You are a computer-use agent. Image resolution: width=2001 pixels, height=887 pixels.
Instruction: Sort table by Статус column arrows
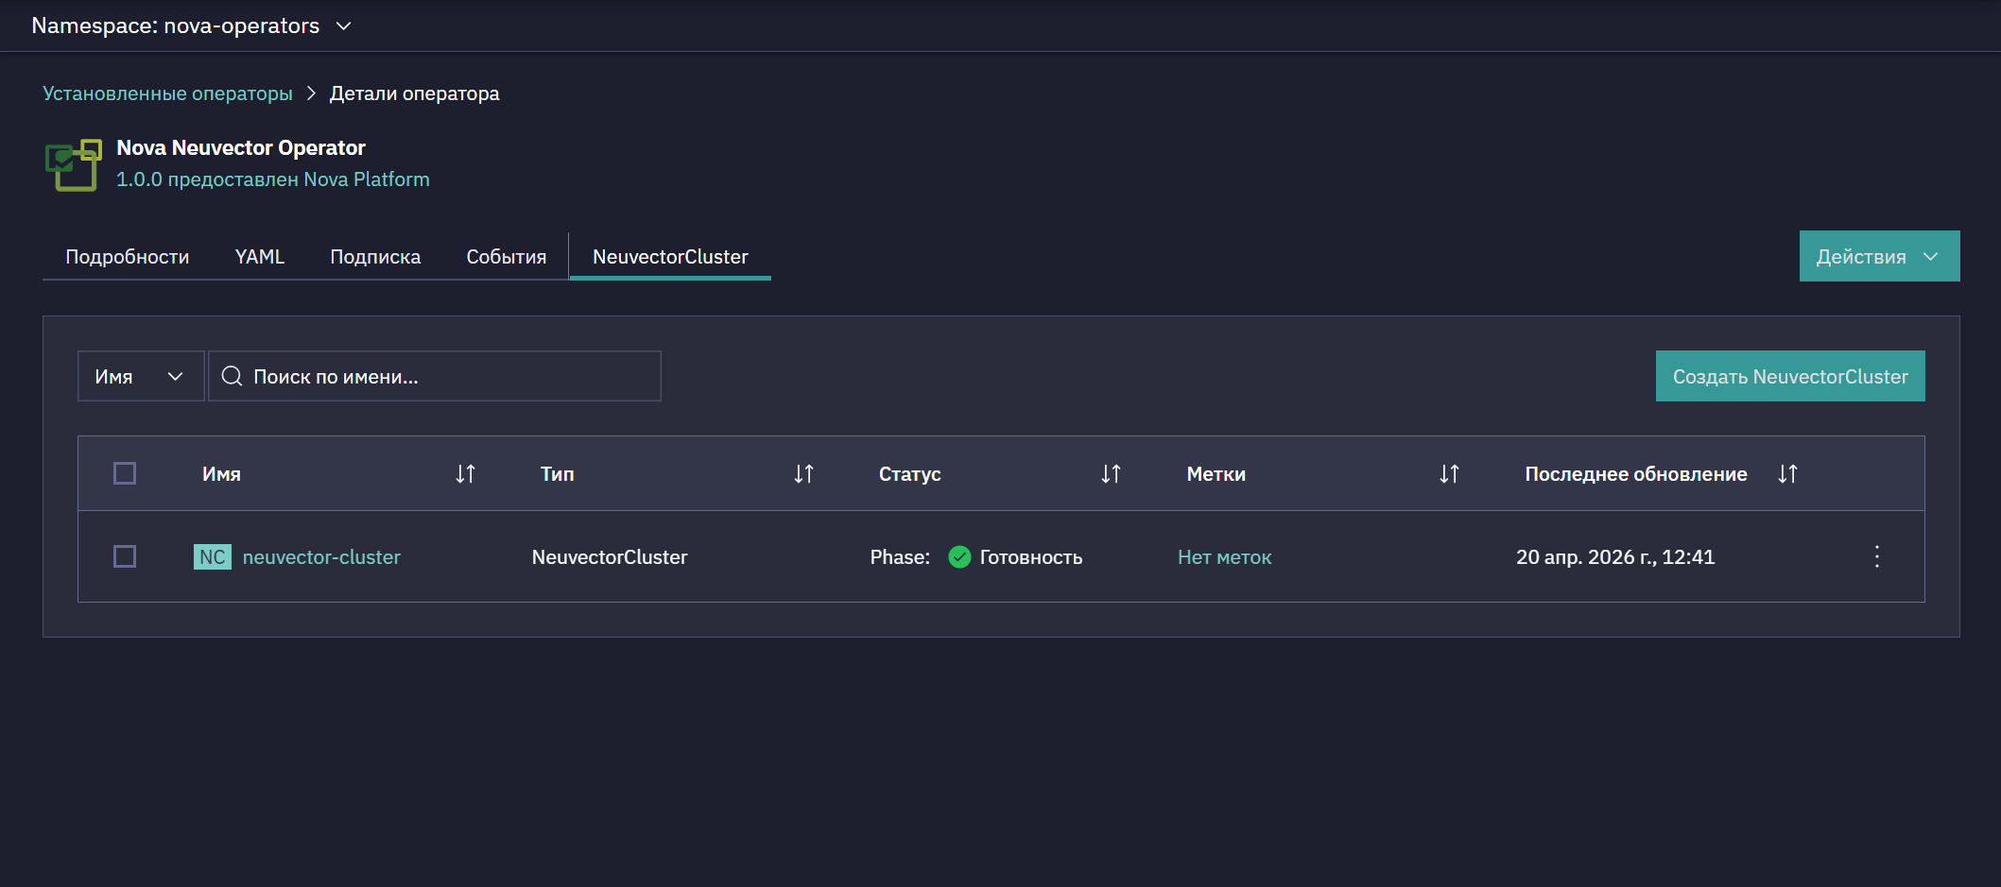1111,473
